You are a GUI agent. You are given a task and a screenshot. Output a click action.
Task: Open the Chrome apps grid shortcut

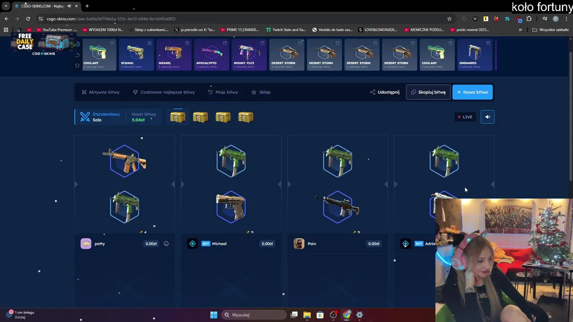pyautogui.click(x=6, y=30)
